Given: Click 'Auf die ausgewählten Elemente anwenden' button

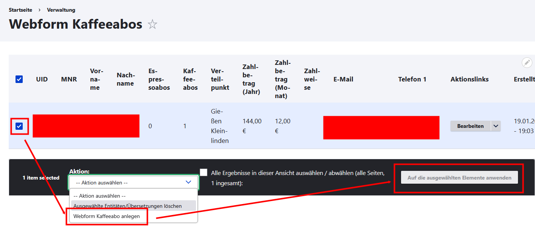Looking at the screenshot, I should pyautogui.click(x=459, y=178).
